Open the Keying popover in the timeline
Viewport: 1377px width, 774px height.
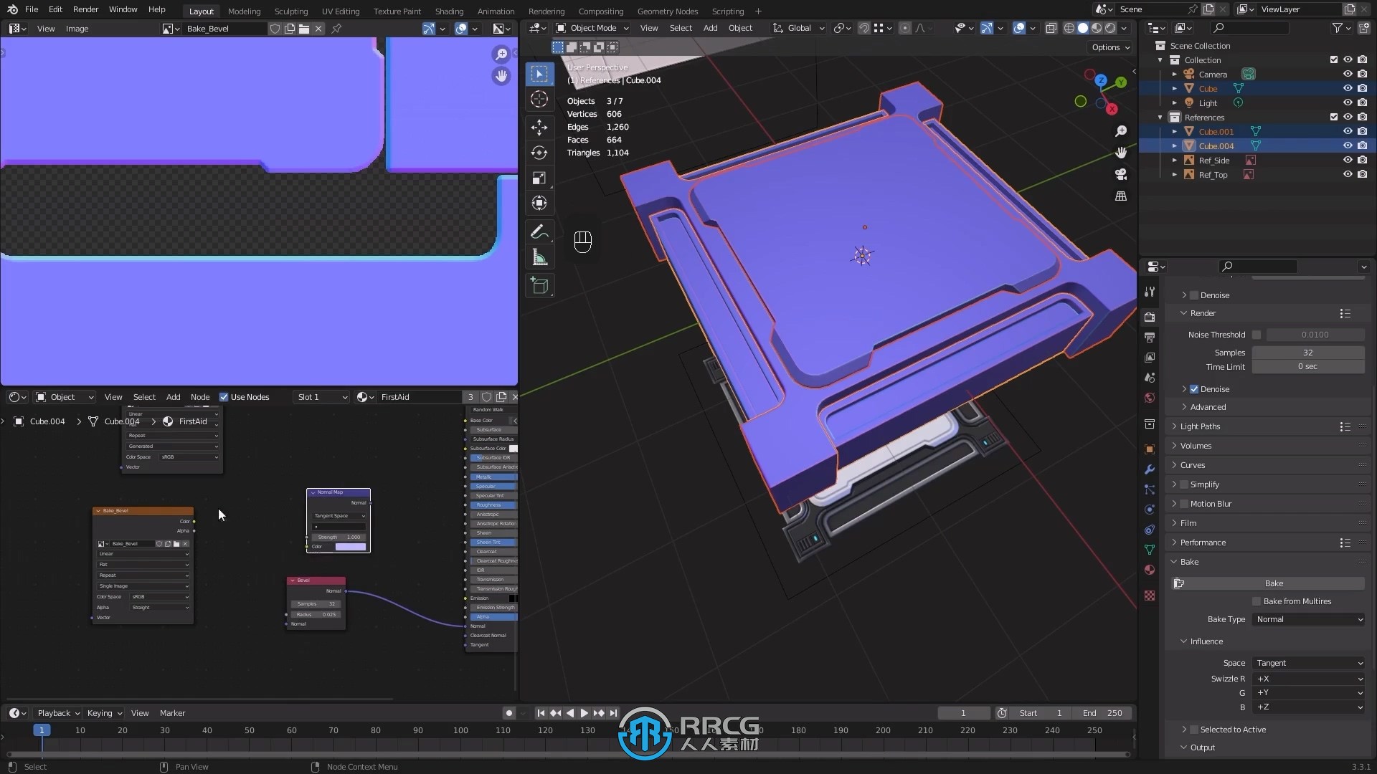pos(105,713)
